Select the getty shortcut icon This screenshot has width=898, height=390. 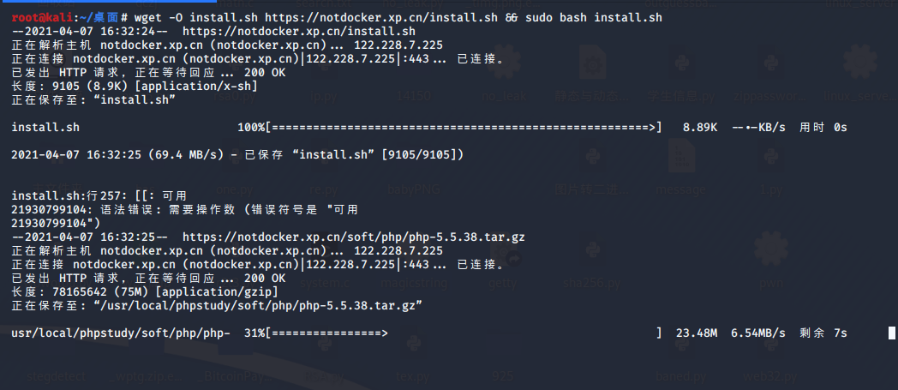(x=502, y=253)
